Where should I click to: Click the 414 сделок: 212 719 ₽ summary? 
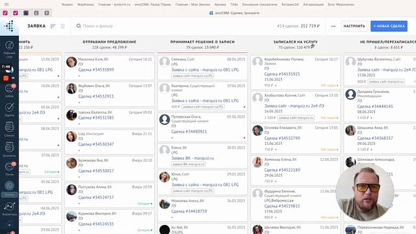click(298, 26)
